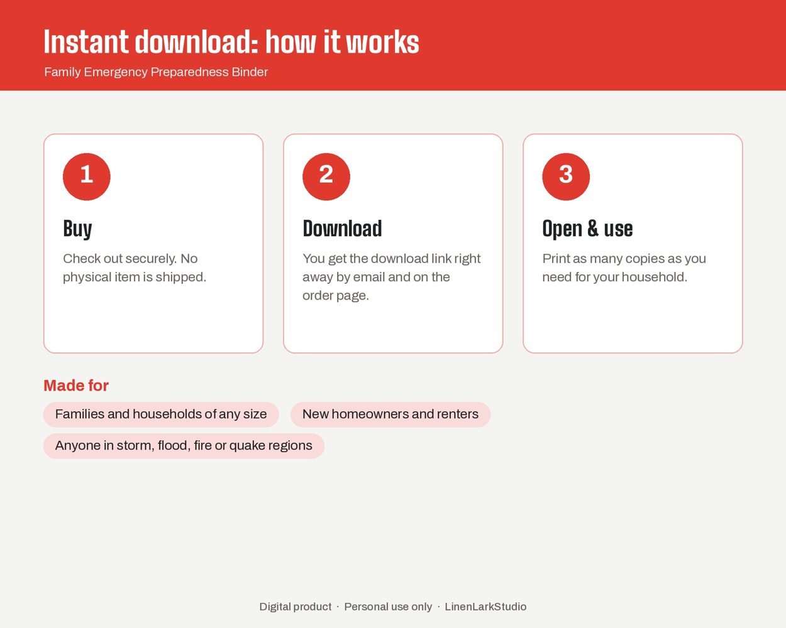Select the "Families and households of any size" pill
The height and width of the screenshot is (628, 786).
pos(161,414)
